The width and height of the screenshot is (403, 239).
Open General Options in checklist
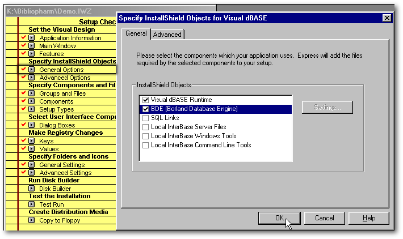[x=61, y=70]
